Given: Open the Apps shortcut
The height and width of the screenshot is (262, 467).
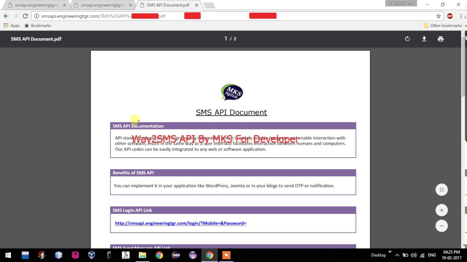Looking at the screenshot, I should click(x=12, y=25).
